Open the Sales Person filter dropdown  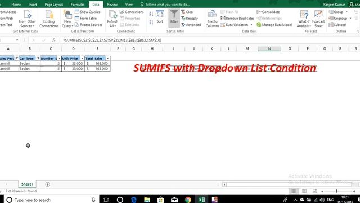coord(16,59)
